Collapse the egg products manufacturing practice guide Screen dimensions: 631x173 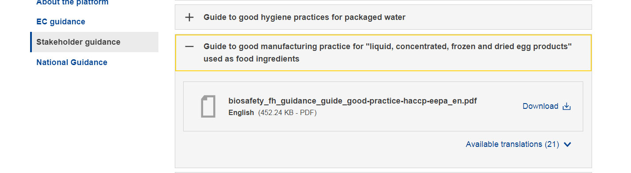pyautogui.click(x=383, y=53)
